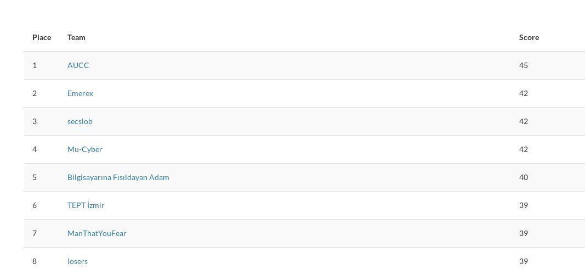The image size is (585, 275).
Task: Open the AUCC team page
Action: [x=78, y=65]
